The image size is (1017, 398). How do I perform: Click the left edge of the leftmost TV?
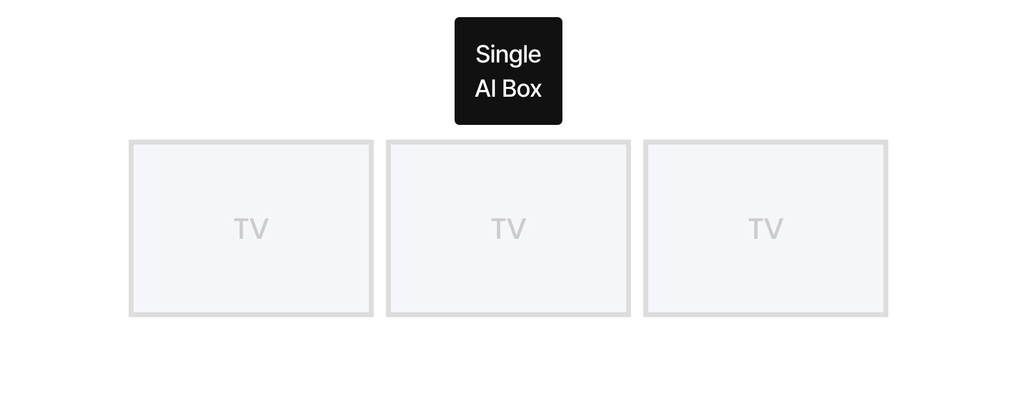[131, 228]
